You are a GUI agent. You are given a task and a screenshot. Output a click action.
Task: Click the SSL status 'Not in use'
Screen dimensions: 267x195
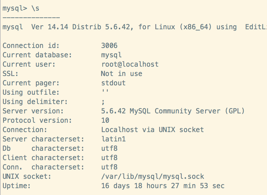coord(121,74)
